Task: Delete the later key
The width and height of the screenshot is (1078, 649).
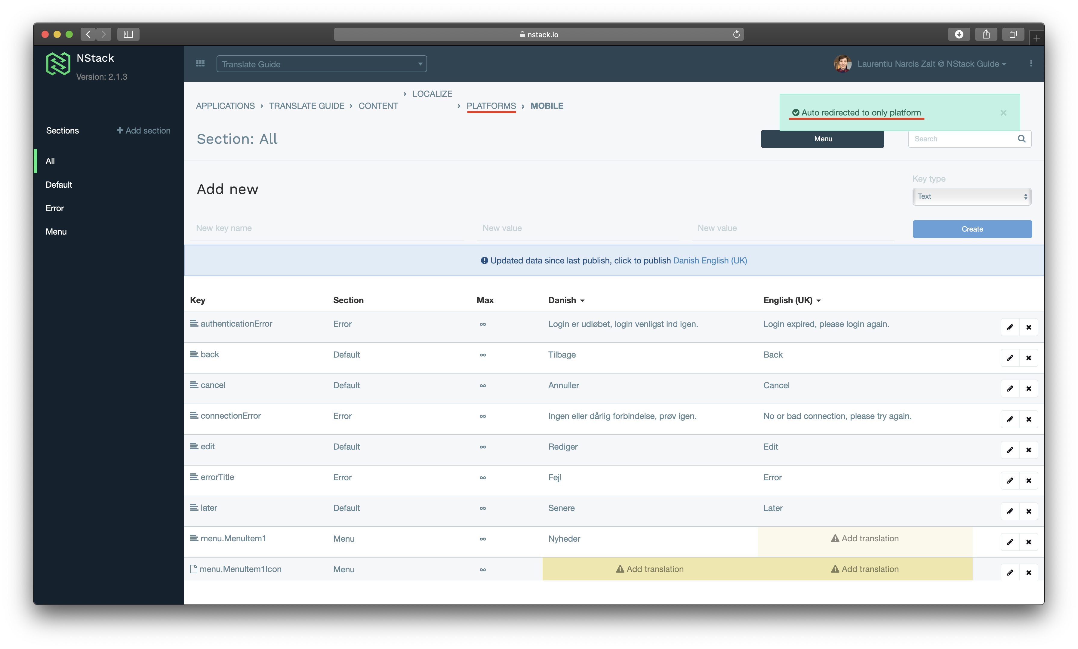Action: (x=1029, y=511)
